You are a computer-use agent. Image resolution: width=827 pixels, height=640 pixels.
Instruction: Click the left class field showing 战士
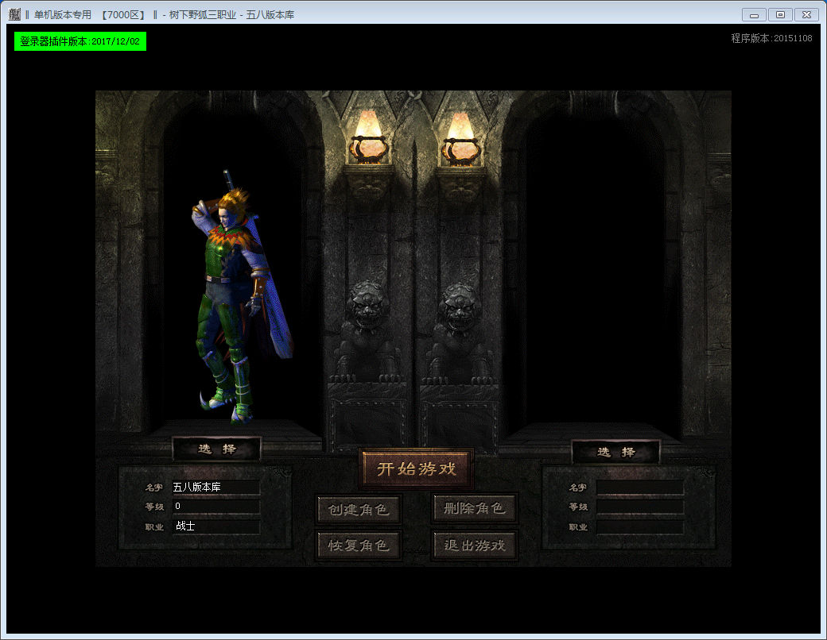(215, 526)
